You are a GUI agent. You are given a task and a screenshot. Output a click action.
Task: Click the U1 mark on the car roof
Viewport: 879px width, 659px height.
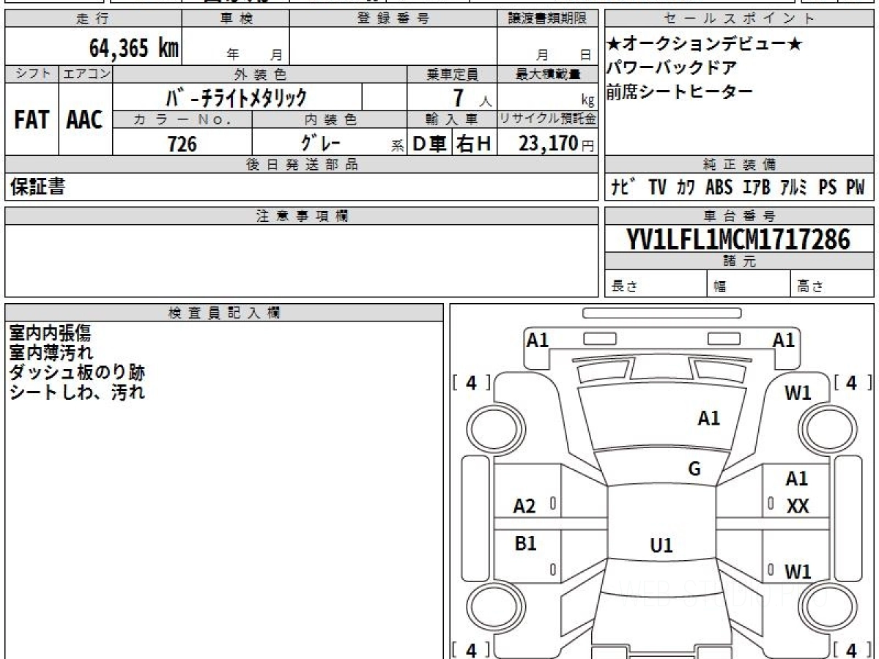pyautogui.click(x=661, y=546)
